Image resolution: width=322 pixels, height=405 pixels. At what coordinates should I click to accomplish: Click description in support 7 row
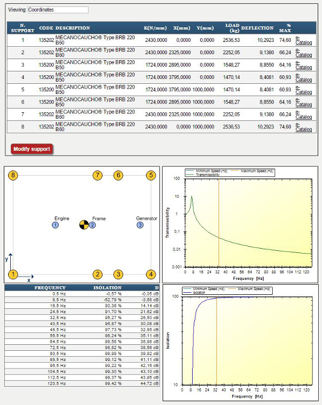coord(95,114)
